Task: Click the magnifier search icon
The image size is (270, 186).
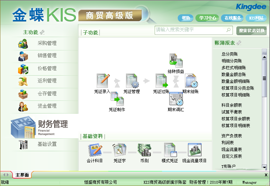Action: 229,30
